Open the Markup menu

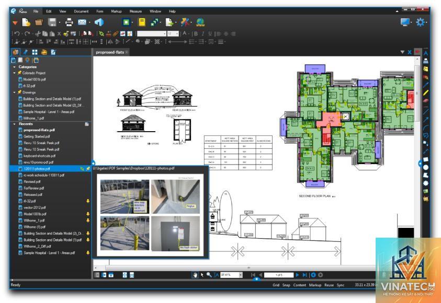[x=116, y=11]
